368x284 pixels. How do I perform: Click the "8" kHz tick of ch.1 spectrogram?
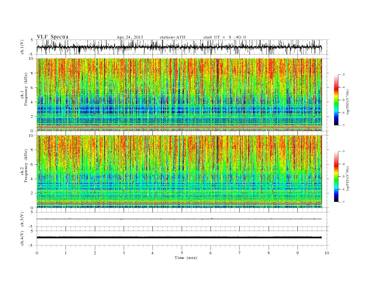pyautogui.click(x=33, y=73)
